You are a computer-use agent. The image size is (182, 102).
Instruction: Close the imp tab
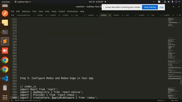[x=160, y=15]
